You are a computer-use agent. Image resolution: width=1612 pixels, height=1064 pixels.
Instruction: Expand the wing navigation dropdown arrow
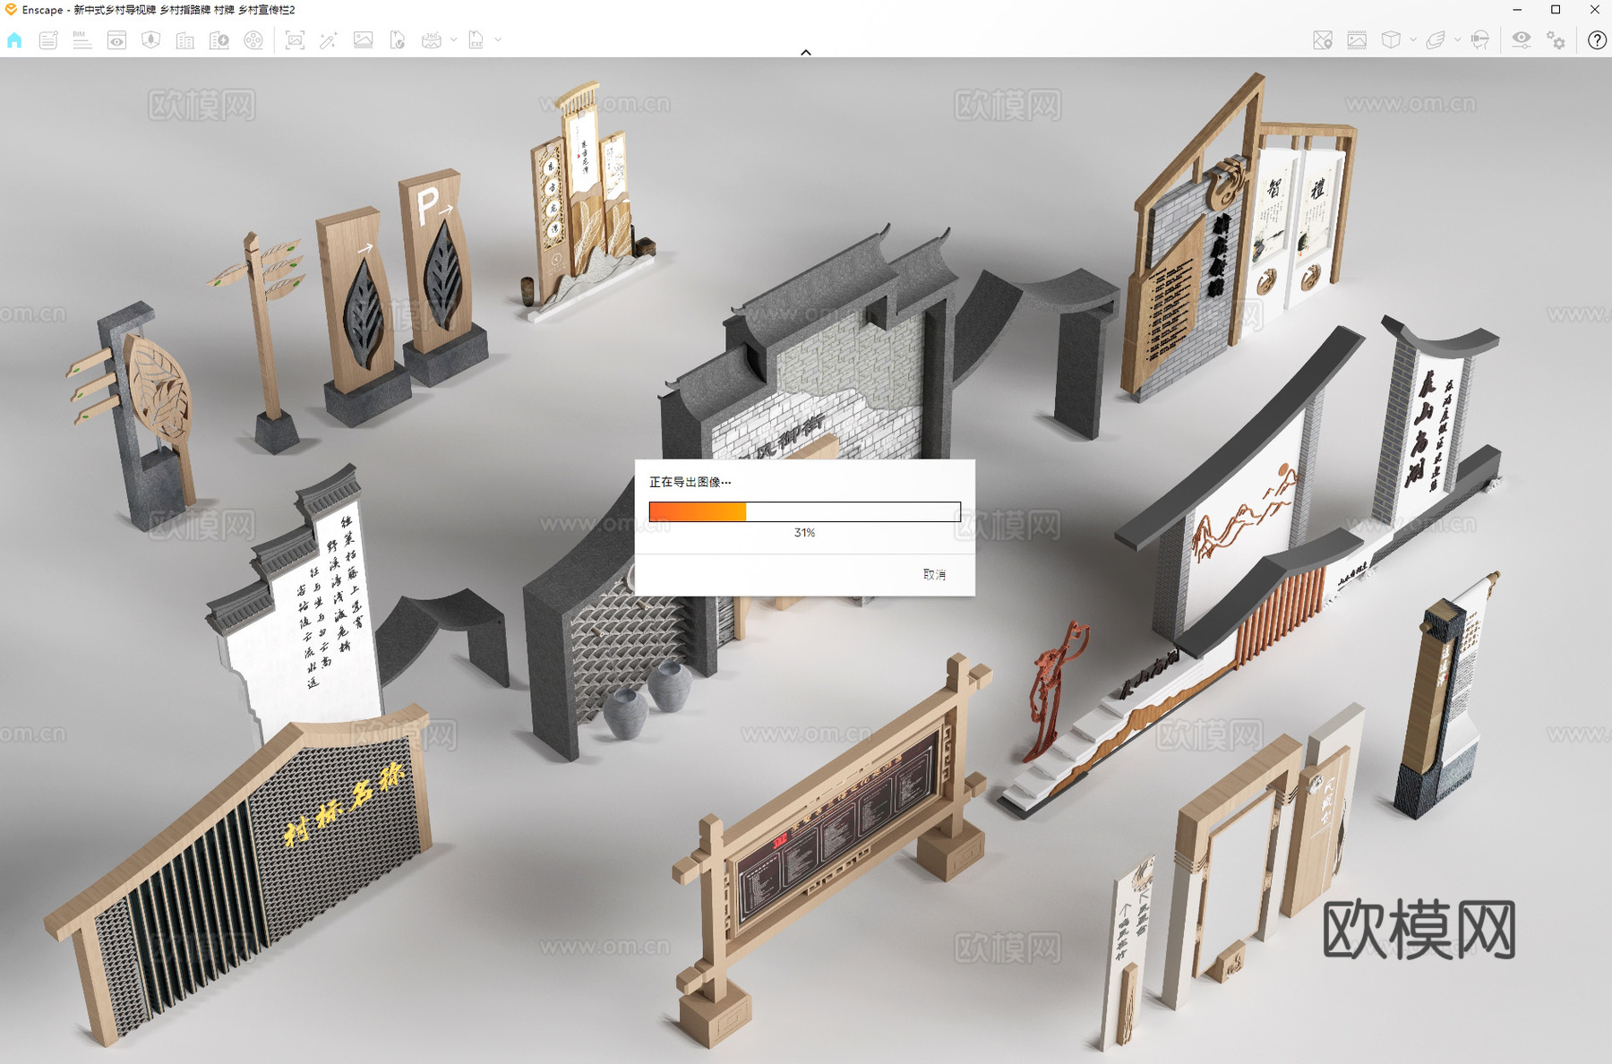pos(1458,39)
